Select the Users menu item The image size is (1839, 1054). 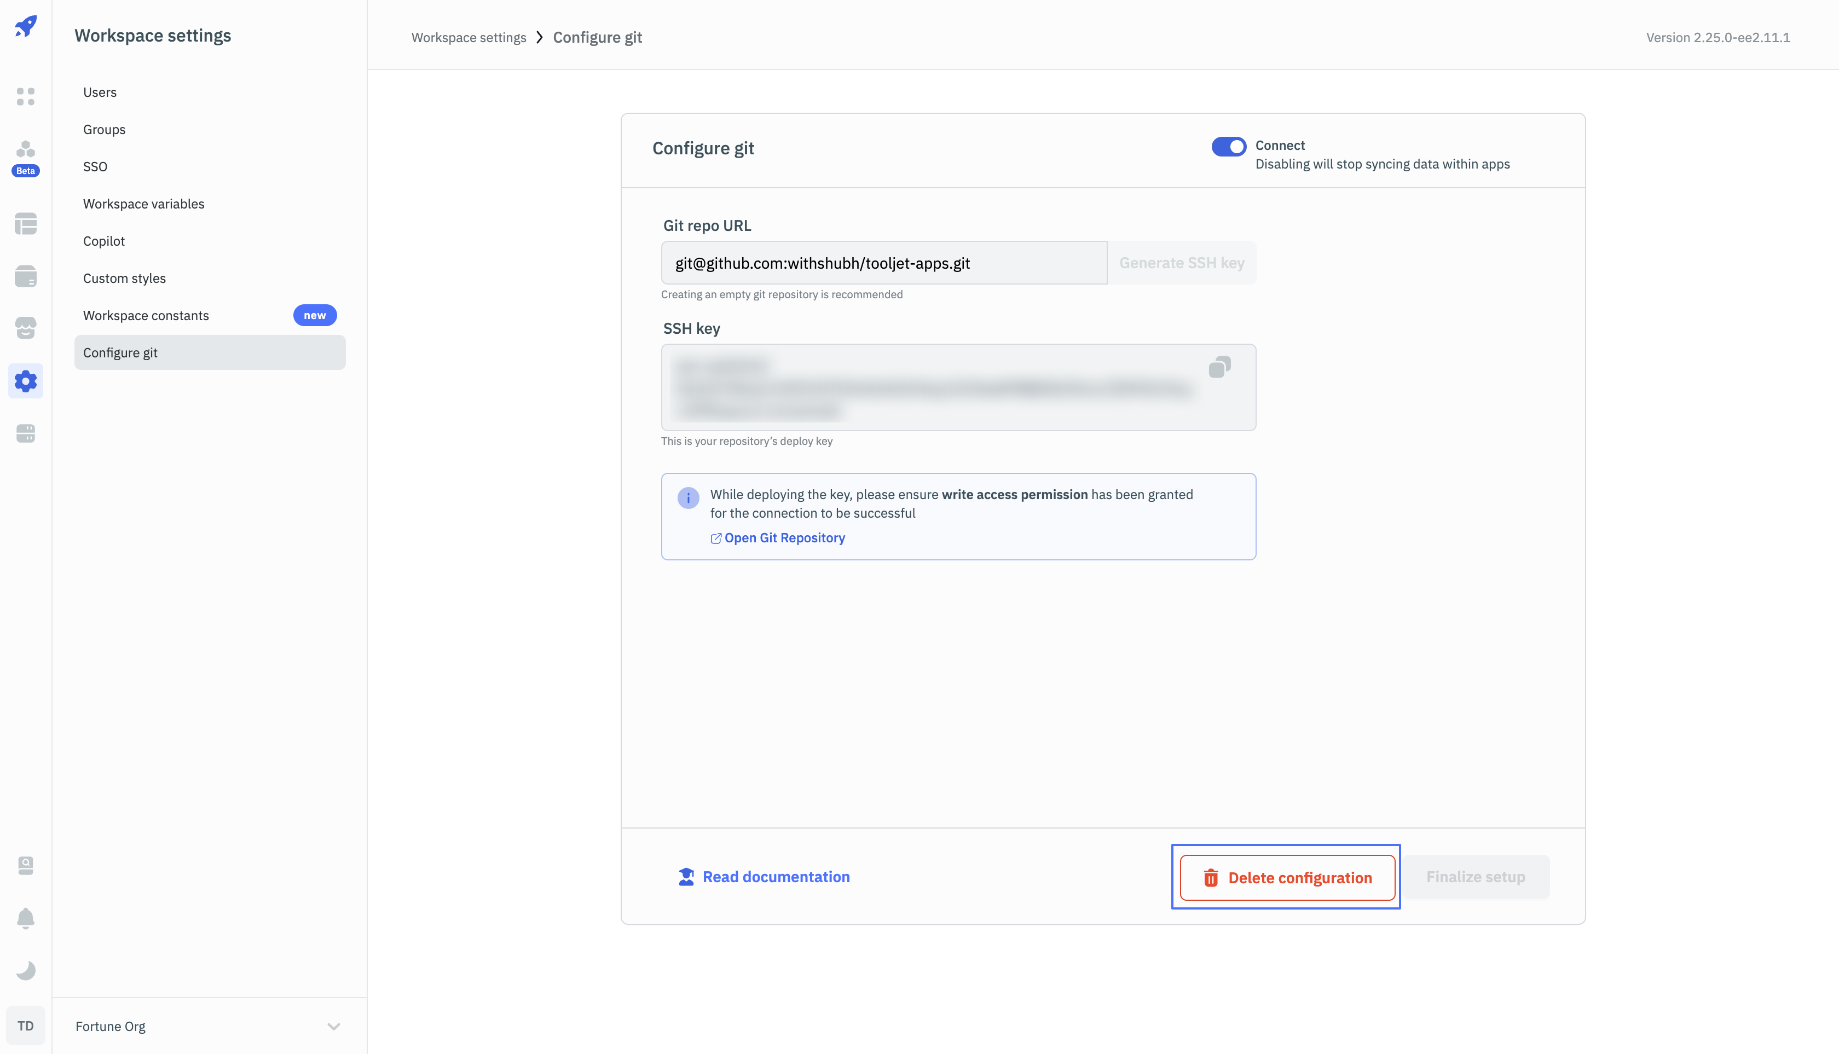[x=99, y=91]
